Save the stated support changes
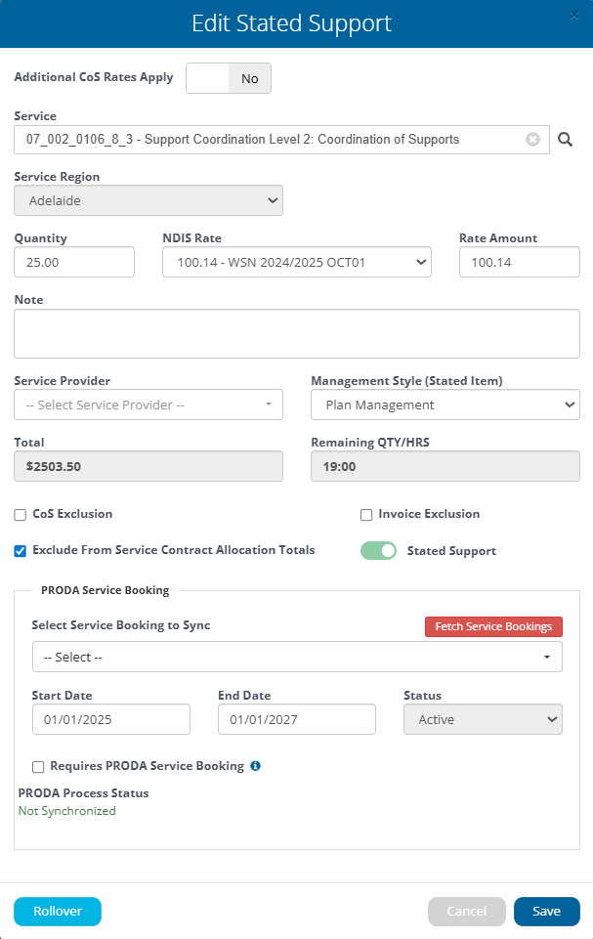Viewport: 593px width, 939px height. pyautogui.click(x=546, y=911)
